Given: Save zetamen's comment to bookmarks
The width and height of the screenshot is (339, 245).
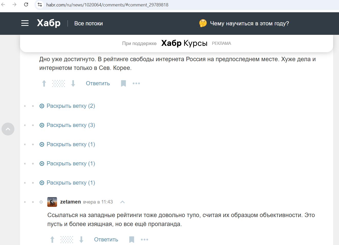Looking at the screenshot, I should tap(131, 239).
